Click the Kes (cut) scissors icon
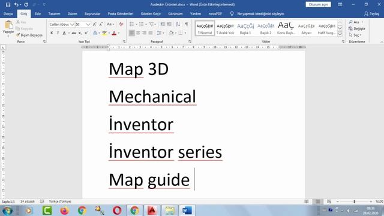Screen dimensions: 384x216 point(18,22)
